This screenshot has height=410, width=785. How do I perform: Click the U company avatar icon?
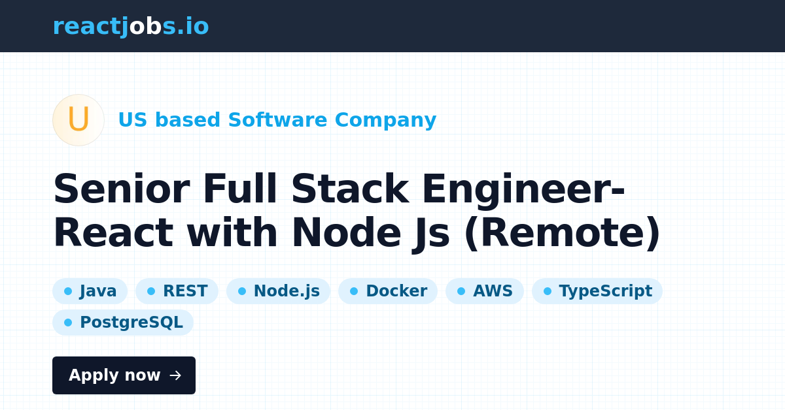click(78, 120)
